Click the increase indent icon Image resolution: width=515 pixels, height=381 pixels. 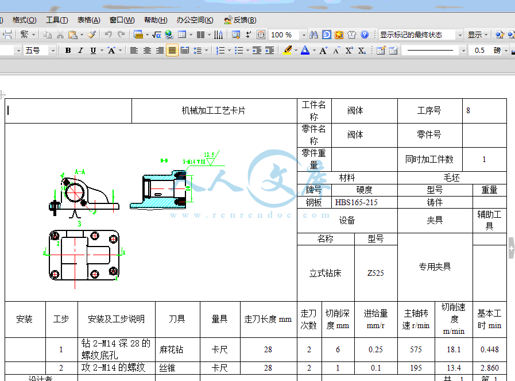pos(270,51)
